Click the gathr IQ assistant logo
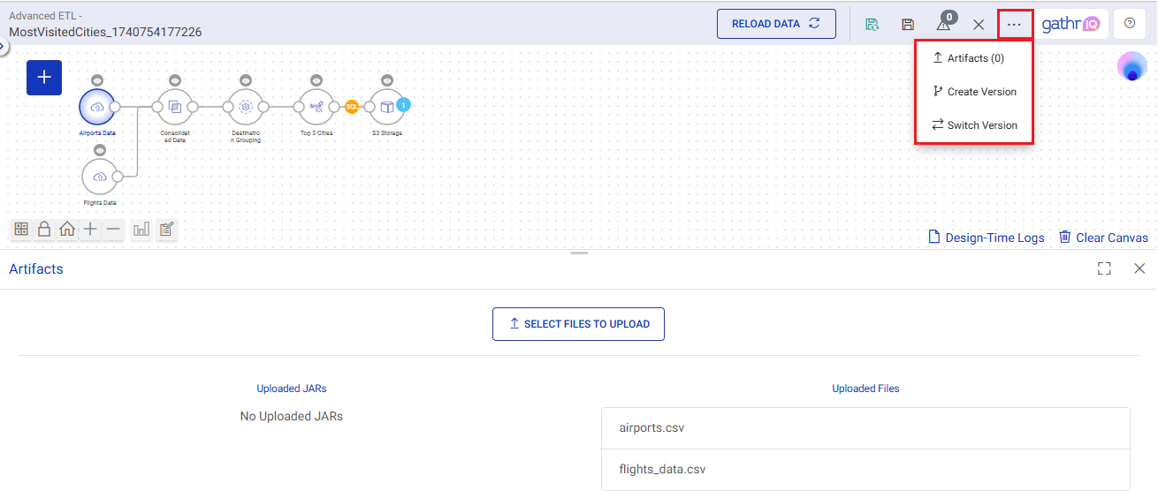 point(1070,25)
